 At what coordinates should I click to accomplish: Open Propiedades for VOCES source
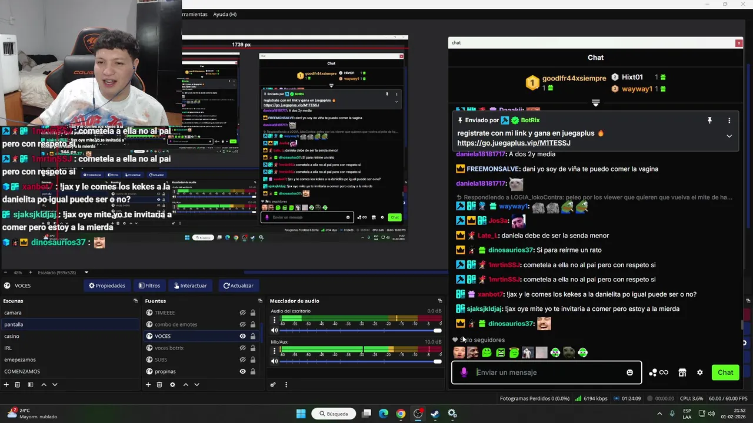(107, 286)
